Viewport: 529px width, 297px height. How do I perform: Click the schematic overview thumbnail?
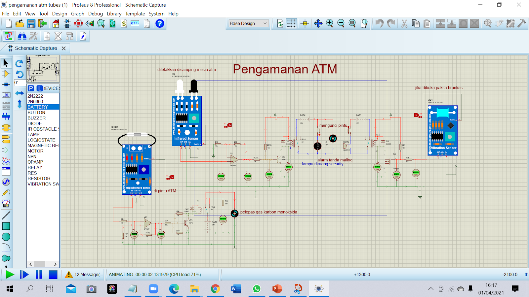pyautogui.click(x=43, y=69)
